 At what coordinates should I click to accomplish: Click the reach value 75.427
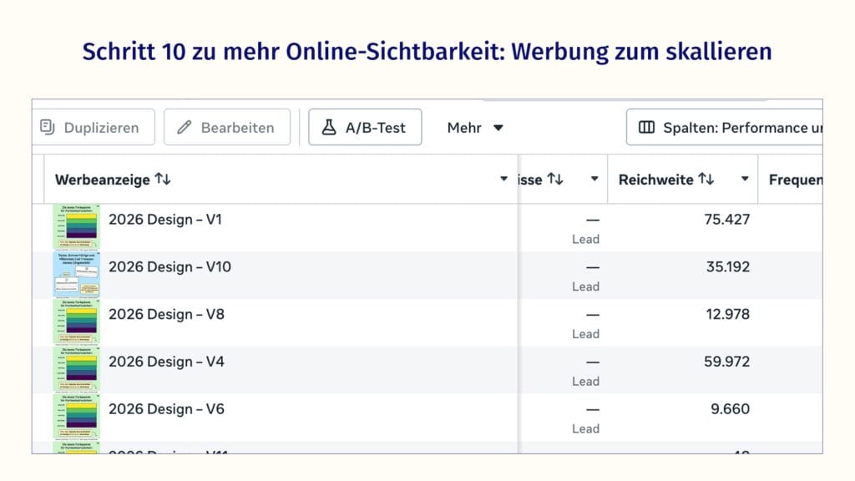(727, 220)
